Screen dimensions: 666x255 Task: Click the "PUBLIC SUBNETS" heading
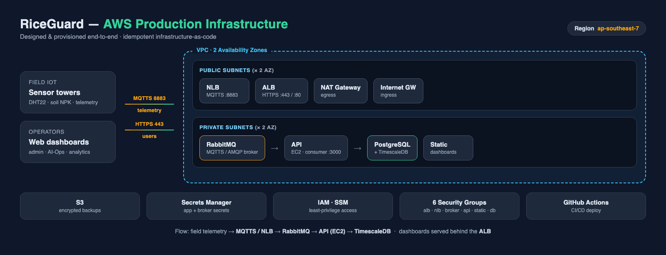click(x=225, y=70)
